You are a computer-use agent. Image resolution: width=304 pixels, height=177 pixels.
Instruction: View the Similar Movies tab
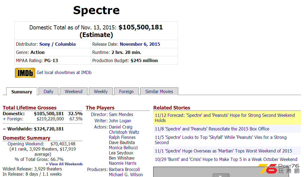coord(159,91)
